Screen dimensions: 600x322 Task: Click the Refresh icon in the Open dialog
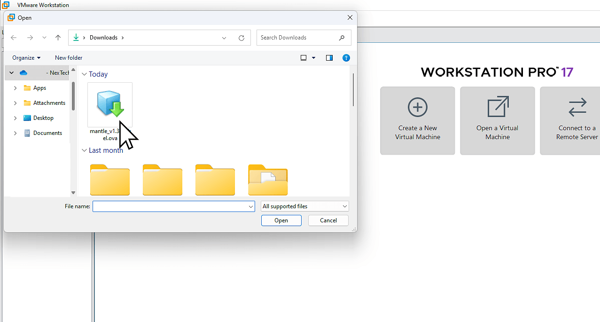[x=241, y=38]
